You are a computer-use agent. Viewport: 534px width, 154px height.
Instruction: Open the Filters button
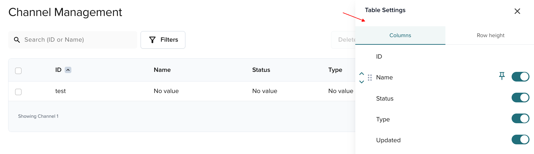pyautogui.click(x=163, y=40)
